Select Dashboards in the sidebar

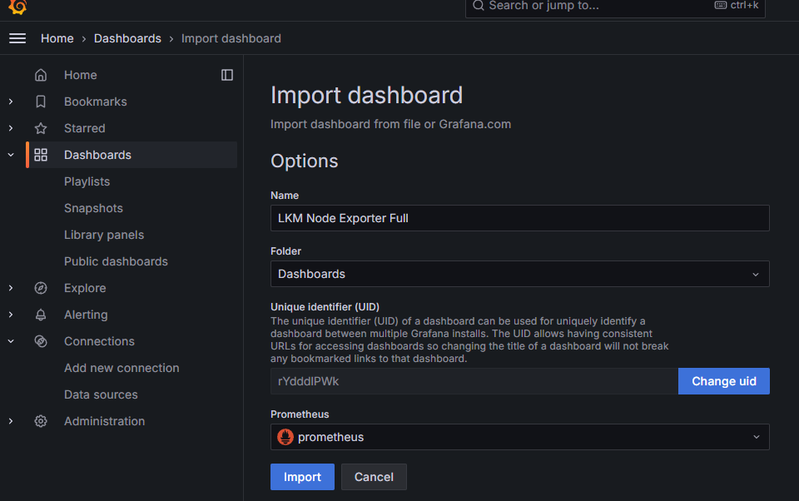tap(97, 155)
